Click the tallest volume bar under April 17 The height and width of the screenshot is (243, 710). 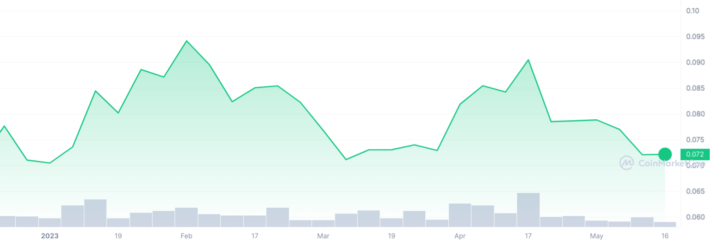528,210
